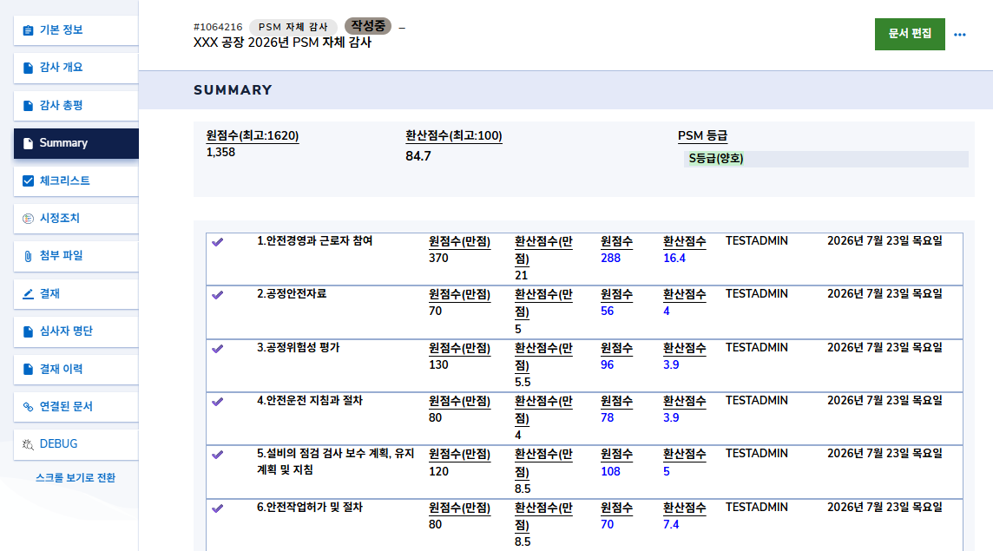Click date in 안전경영과 근로자 참여 row
993x551 pixels.
click(884, 241)
